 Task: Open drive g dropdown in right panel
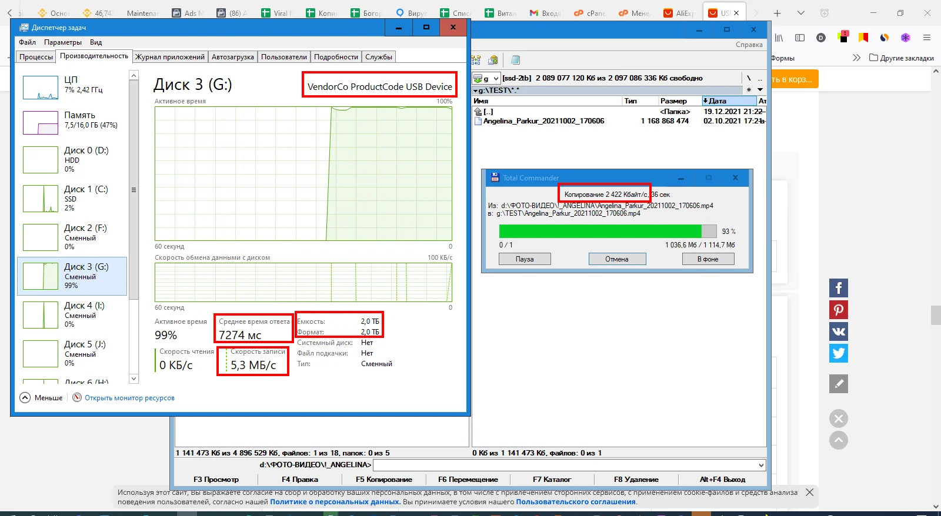(x=487, y=78)
